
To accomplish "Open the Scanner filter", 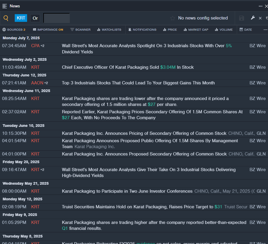I will click(x=80, y=30).
